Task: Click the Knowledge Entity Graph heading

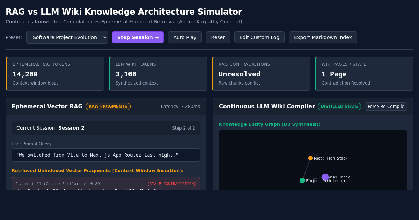Action: [x=270, y=124]
